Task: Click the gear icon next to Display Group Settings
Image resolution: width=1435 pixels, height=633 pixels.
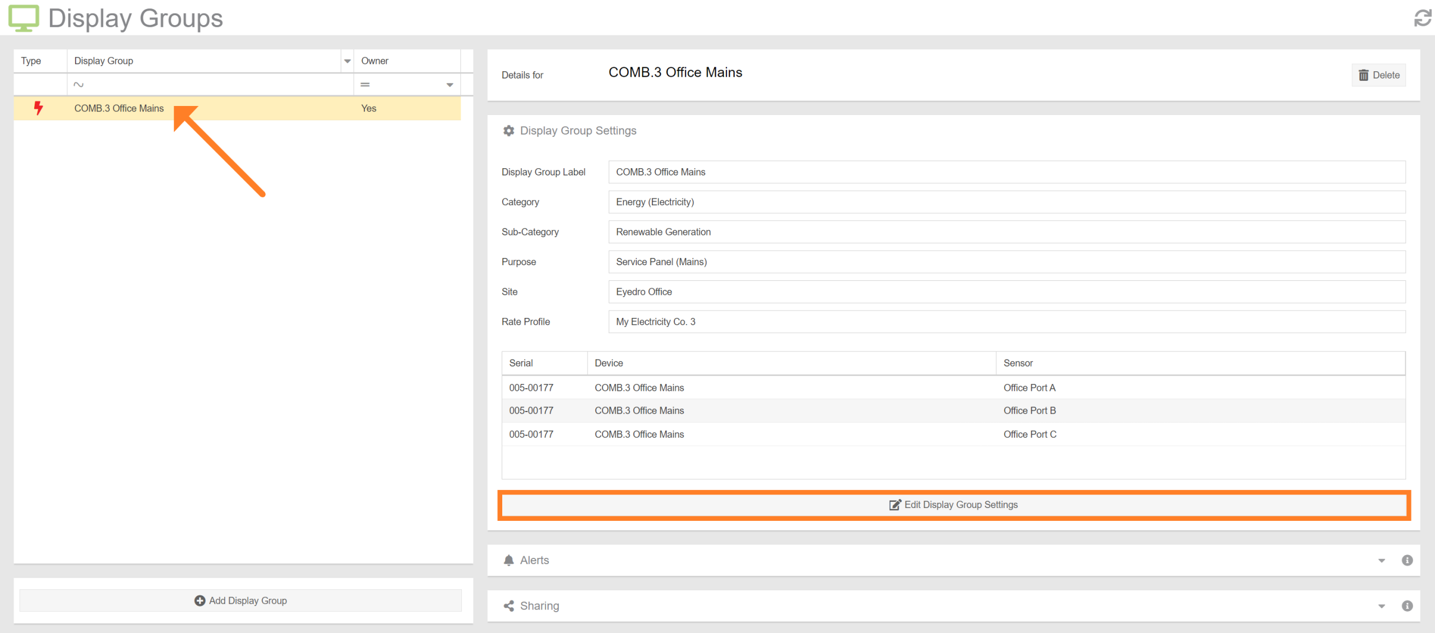Action: (508, 130)
